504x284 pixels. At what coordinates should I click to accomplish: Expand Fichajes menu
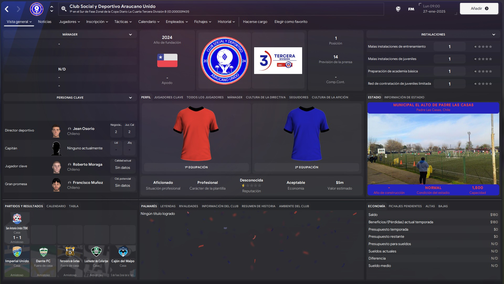click(203, 22)
